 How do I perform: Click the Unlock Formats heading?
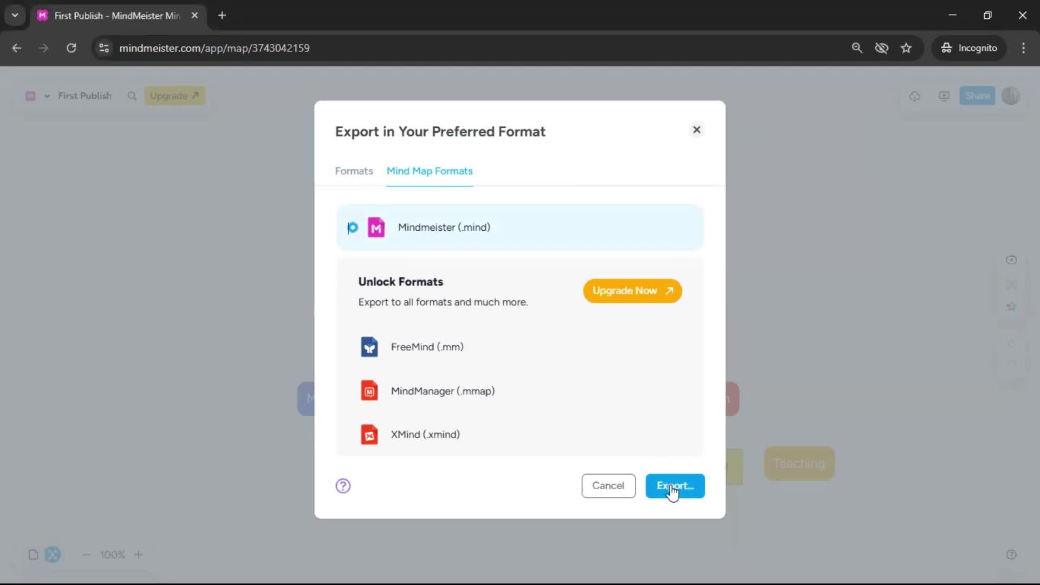(400, 282)
